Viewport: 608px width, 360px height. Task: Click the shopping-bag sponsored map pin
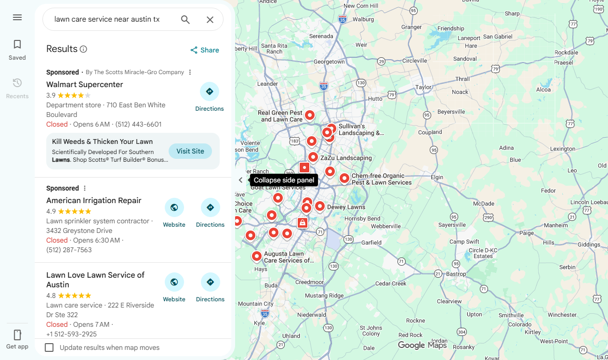point(302,222)
